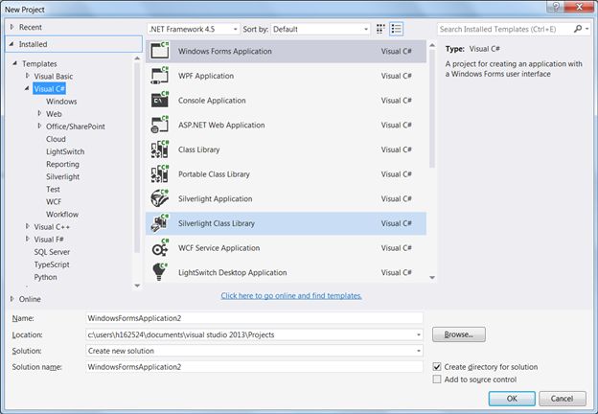598x414 pixels.
Task: Select the Silverlight category in tree
Action: point(63,177)
